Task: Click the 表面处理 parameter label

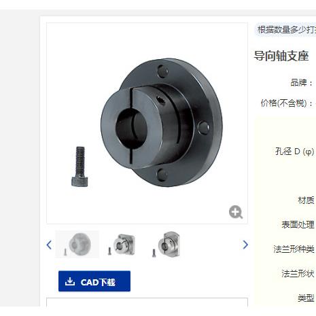Action: pyautogui.click(x=298, y=224)
